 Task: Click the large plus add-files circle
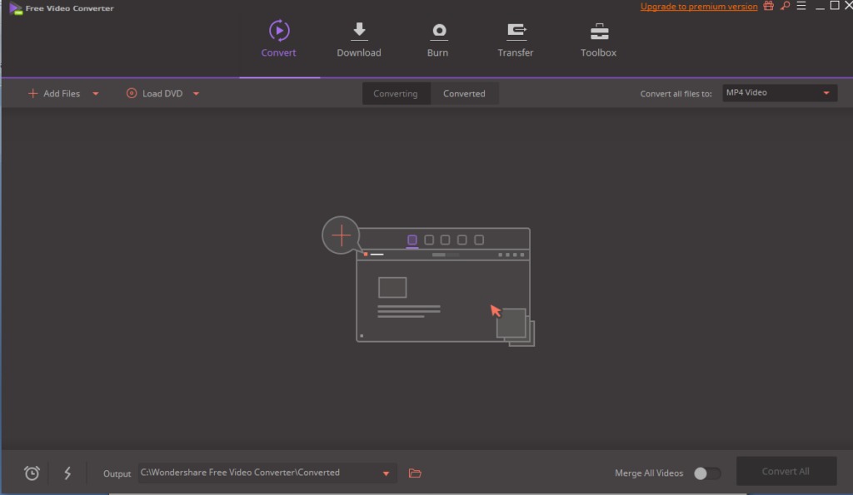[341, 235]
